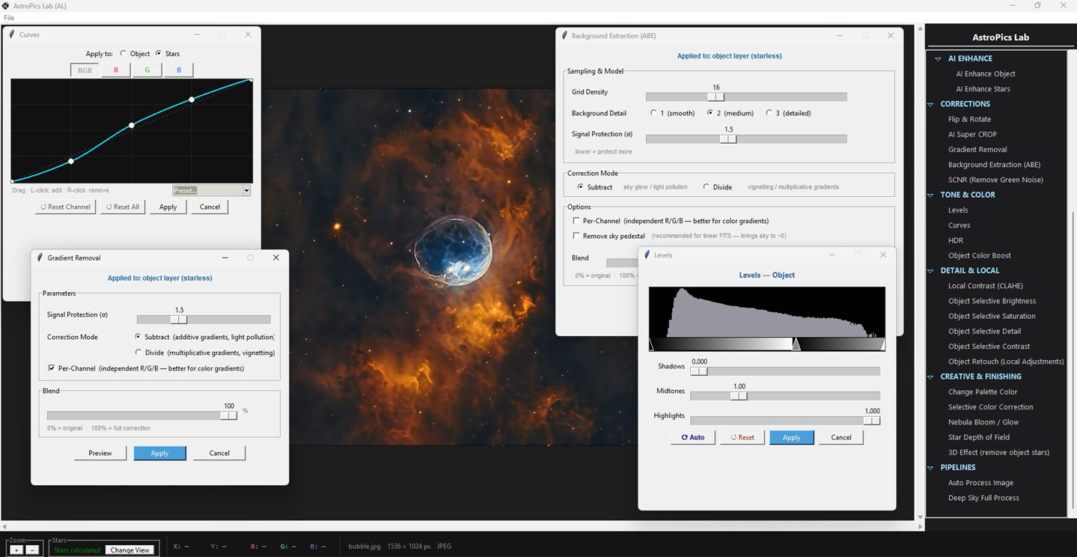Screen dimensions: 1077x557
Task: Collapse the TONE & COLOR section
Action: click(931, 195)
